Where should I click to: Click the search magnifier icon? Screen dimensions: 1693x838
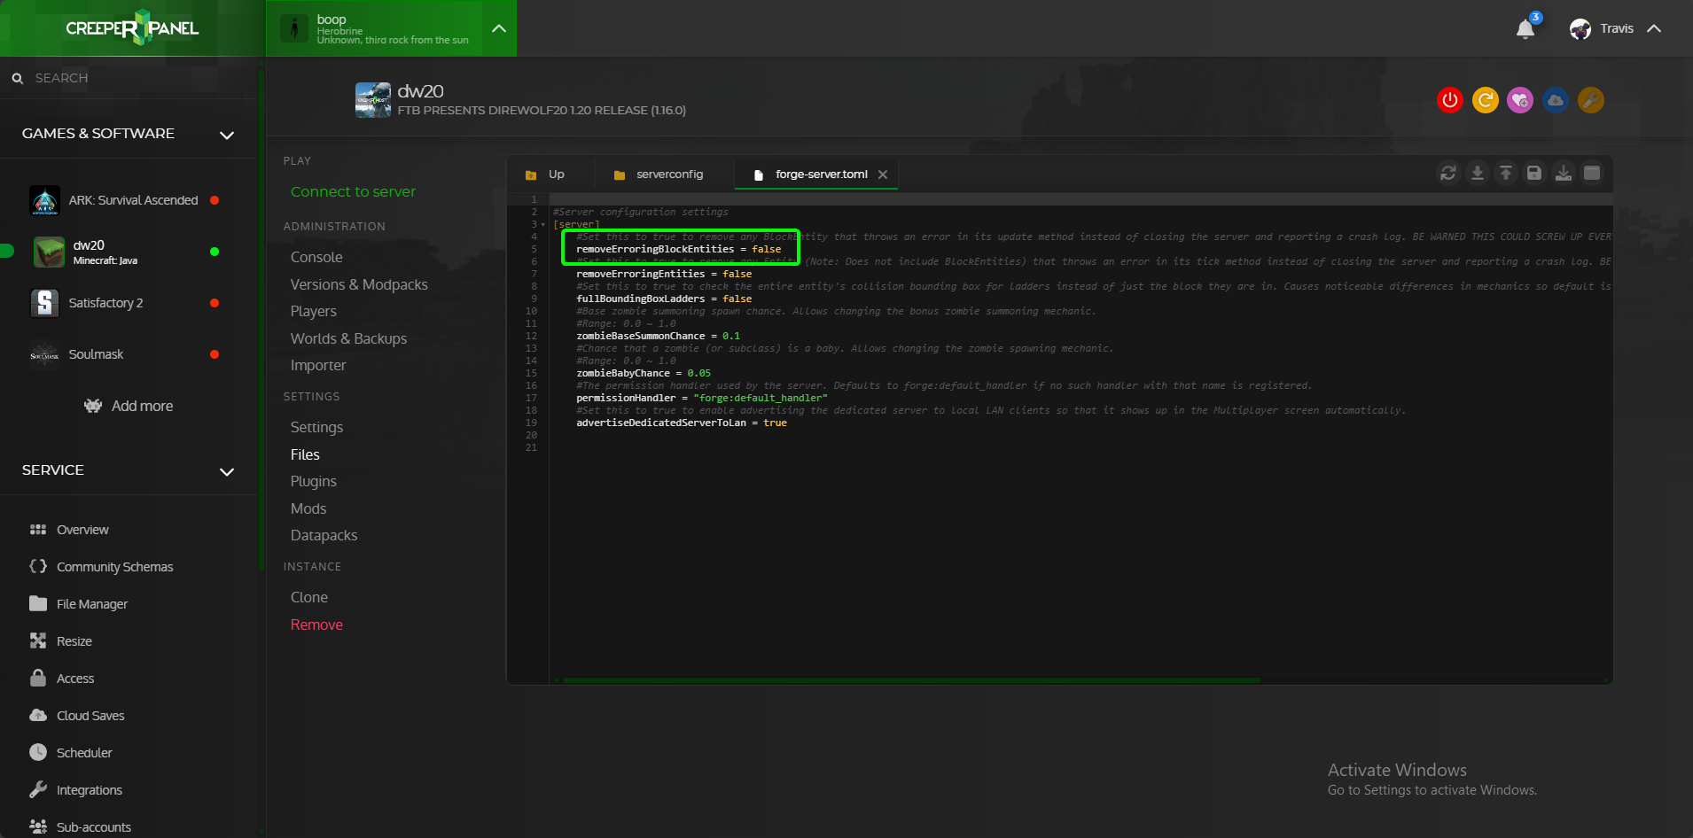pyautogui.click(x=18, y=79)
